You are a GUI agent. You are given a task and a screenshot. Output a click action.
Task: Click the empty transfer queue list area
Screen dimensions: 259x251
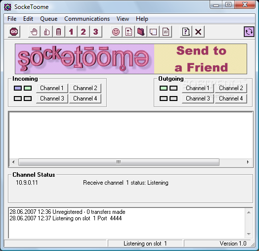(x=130, y=135)
